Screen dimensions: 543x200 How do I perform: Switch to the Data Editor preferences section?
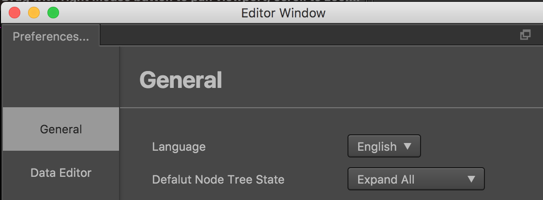tap(61, 172)
